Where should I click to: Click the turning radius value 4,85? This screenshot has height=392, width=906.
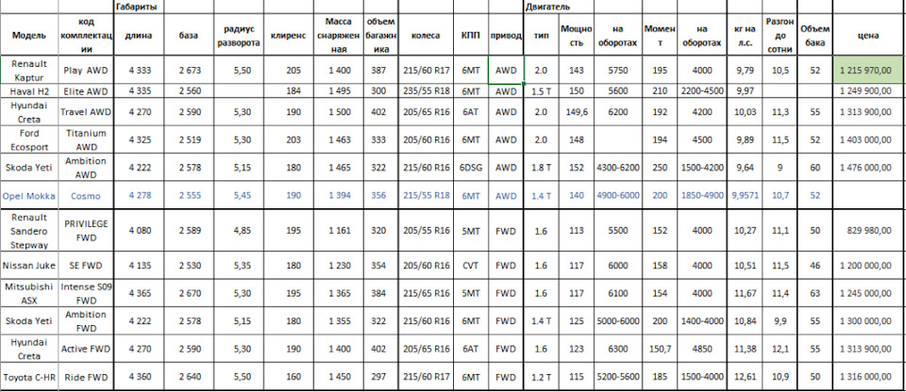[x=239, y=230]
